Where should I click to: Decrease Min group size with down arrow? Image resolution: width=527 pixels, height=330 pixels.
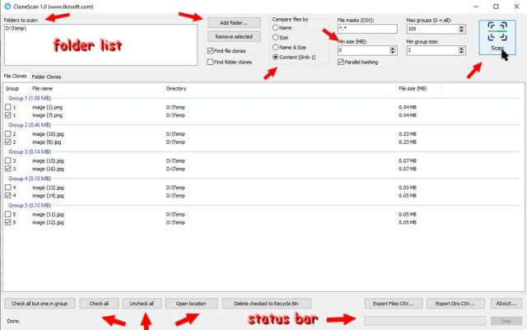point(461,53)
